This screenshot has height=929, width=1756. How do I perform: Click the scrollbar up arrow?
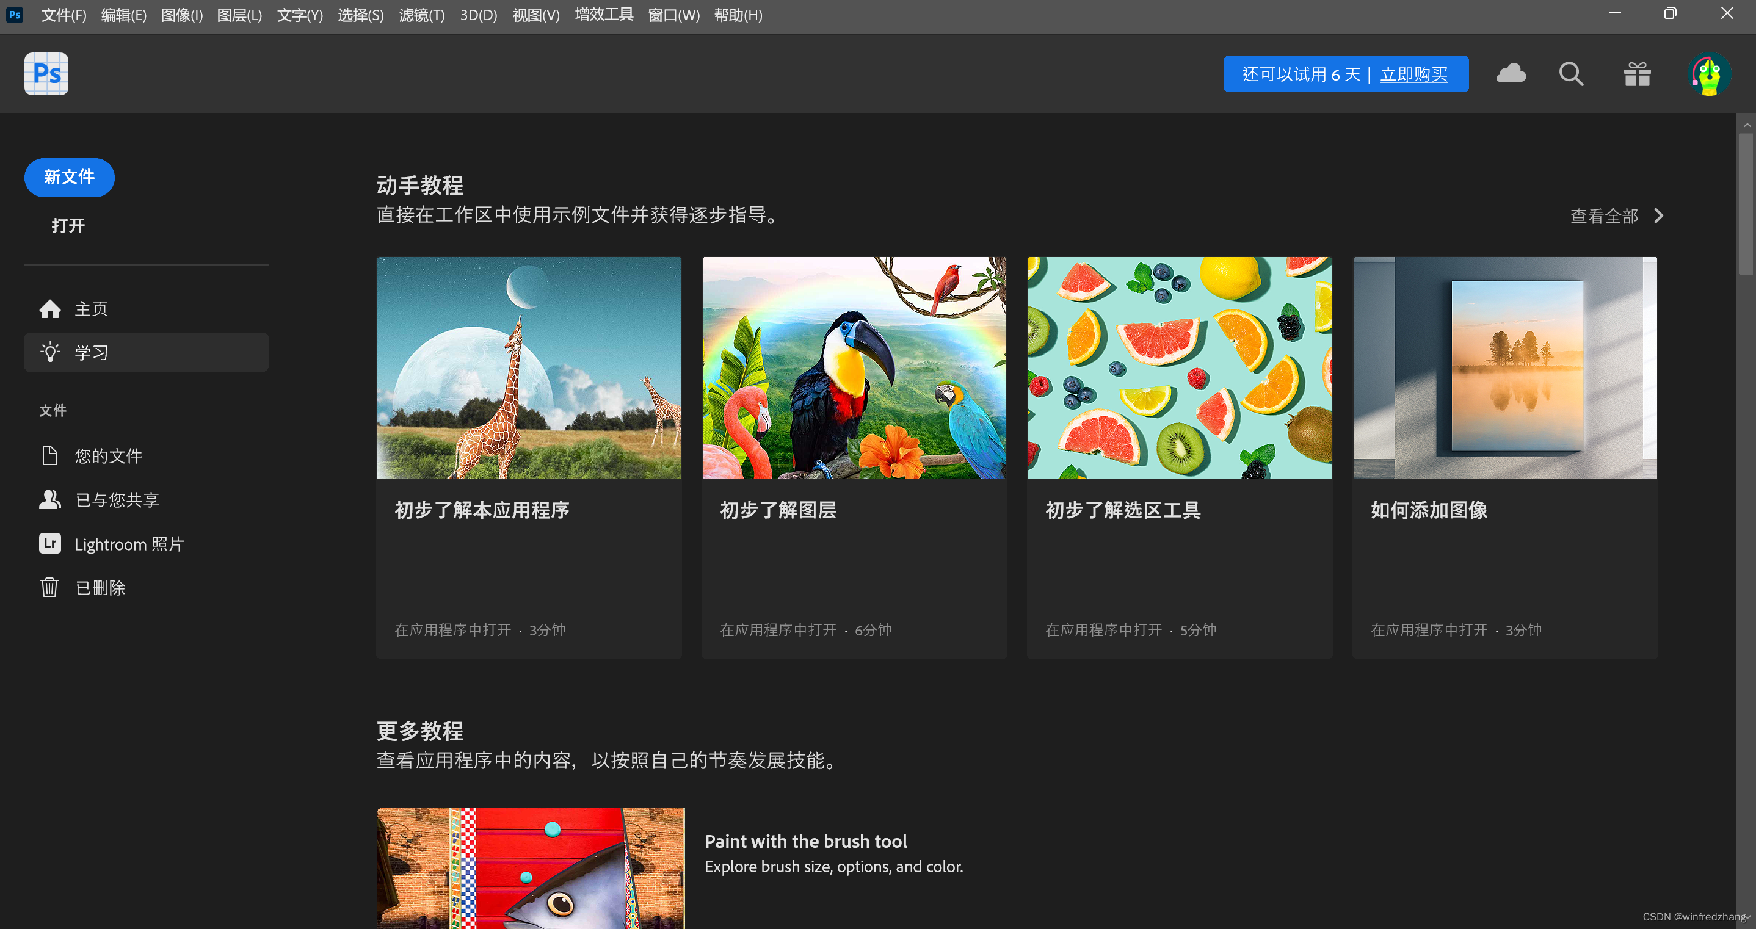tap(1746, 125)
